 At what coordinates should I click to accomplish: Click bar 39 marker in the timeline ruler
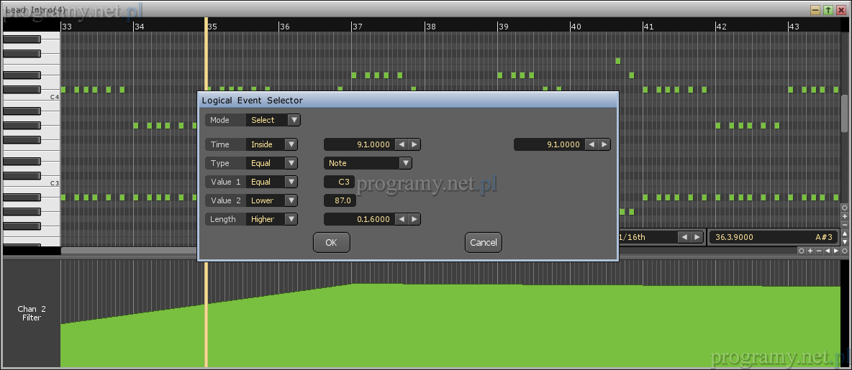tap(503, 27)
